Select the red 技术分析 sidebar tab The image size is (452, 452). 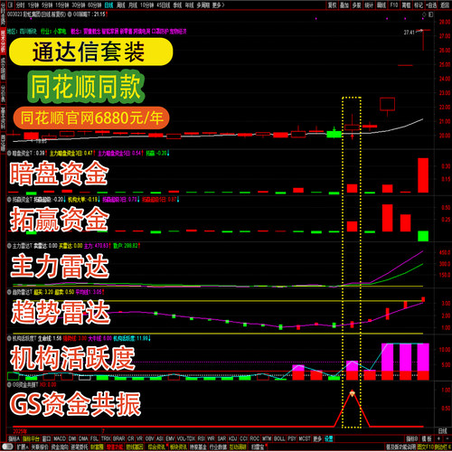3,42
